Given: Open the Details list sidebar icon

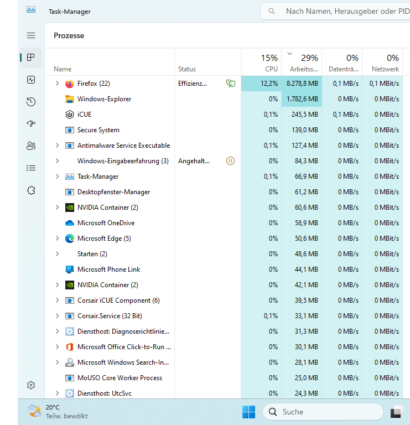Looking at the screenshot, I should [31, 168].
